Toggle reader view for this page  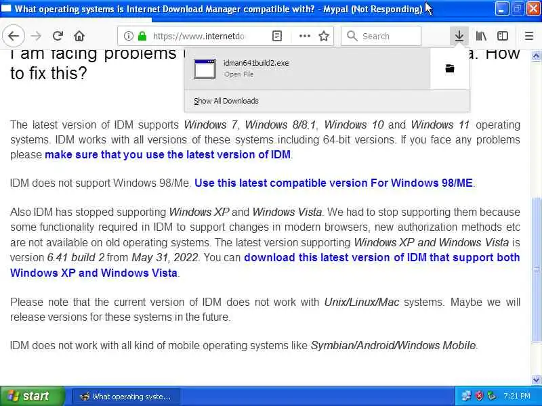[277, 36]
